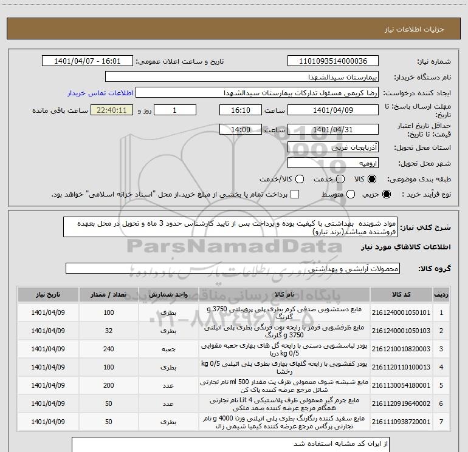Click item name مایع شیشه شوی شاتل
Screen dimensions: 468x452
pos(284,385)
